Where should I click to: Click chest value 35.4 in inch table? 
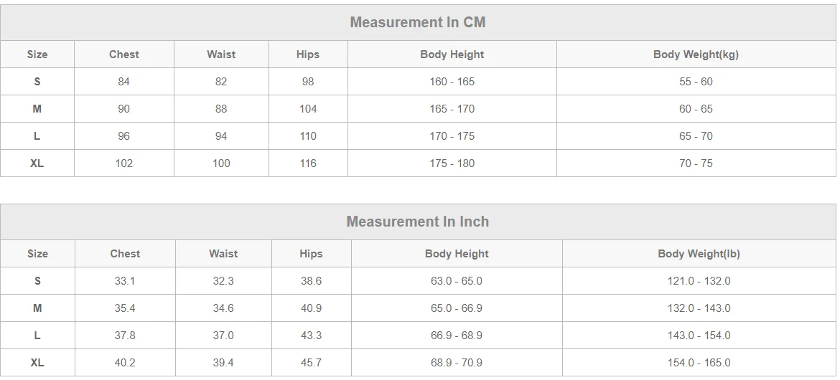click(x=125, y=308)
